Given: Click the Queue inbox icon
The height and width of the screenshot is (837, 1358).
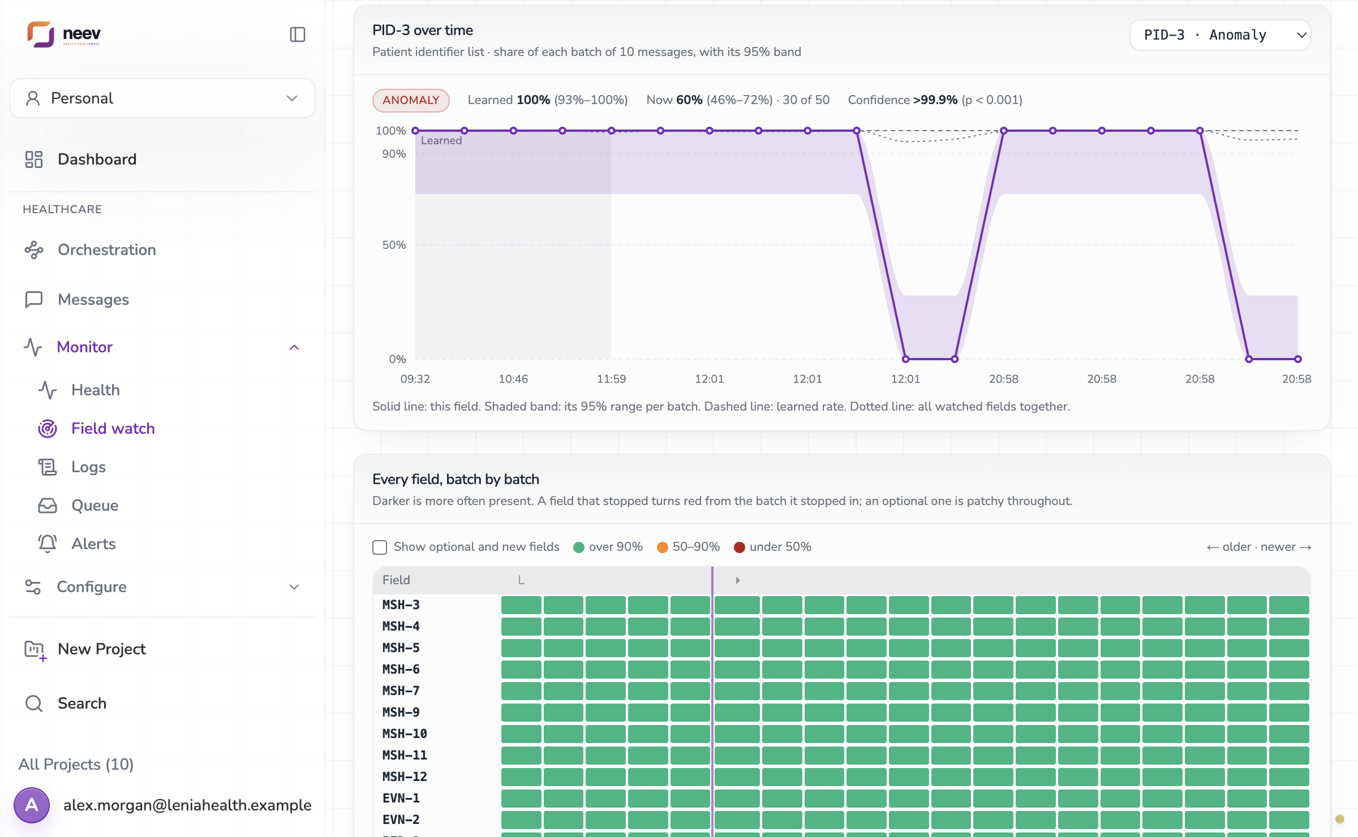Looking at the screenshot, I should (48, 506).
